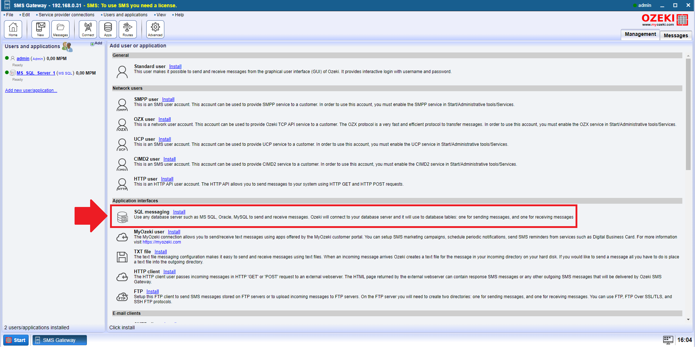Open the admin user link

23,59
